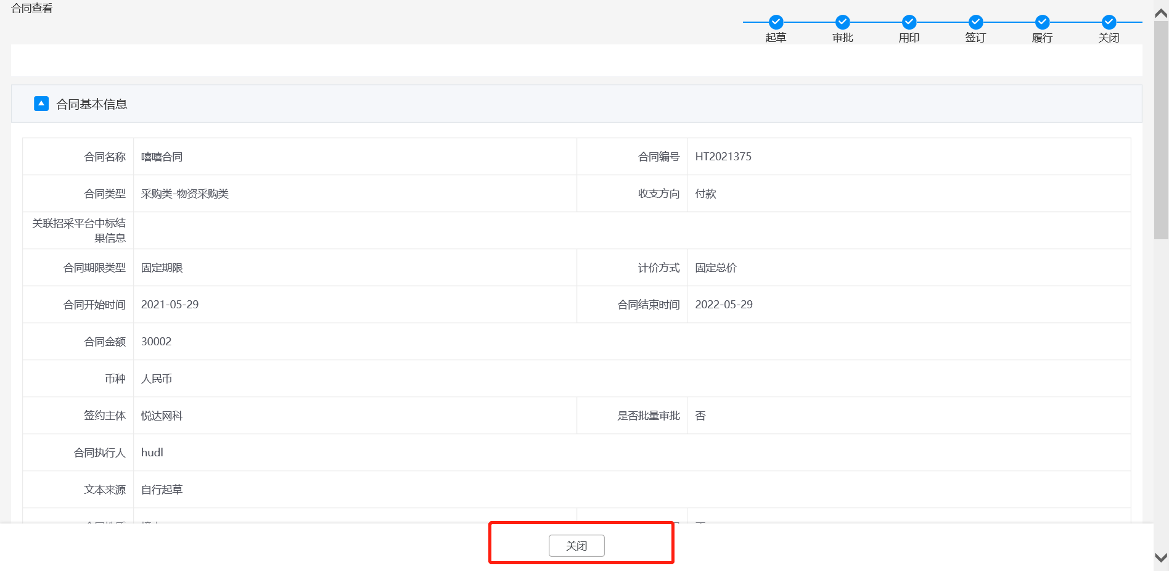
Task: Click the 履行 step checkmark icon
Action: point(1042,22)
